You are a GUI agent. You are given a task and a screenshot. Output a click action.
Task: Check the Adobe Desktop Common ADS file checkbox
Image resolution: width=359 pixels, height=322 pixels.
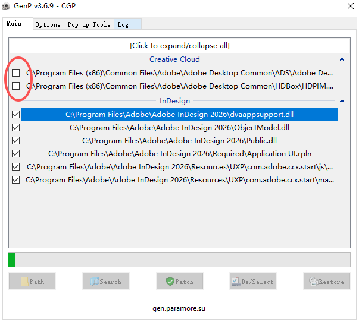[x=15, y=73]
